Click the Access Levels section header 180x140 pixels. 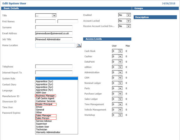click(x=107, y=39)
